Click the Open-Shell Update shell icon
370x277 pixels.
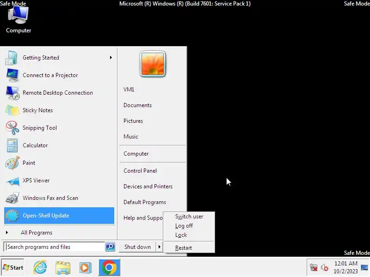[12, 216]
